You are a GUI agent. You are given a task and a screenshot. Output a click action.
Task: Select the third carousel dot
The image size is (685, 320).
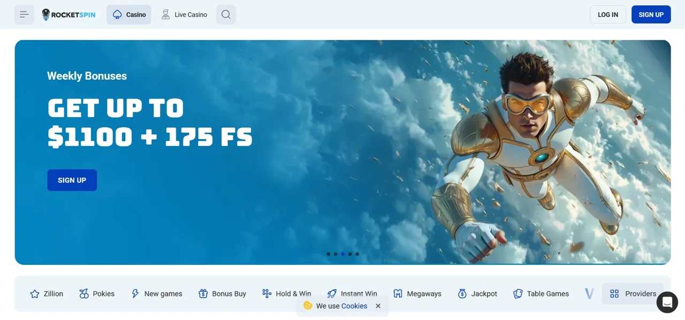click(x=343, y=254)
